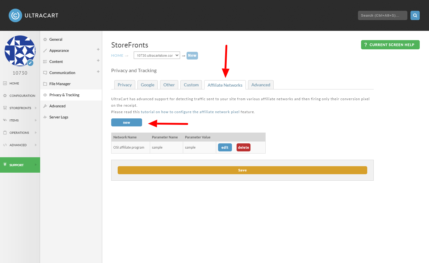This screenshot has height=263, width=429.
Task: Click the Home chart icon in sidebar
Action: [x=5, y=83]
